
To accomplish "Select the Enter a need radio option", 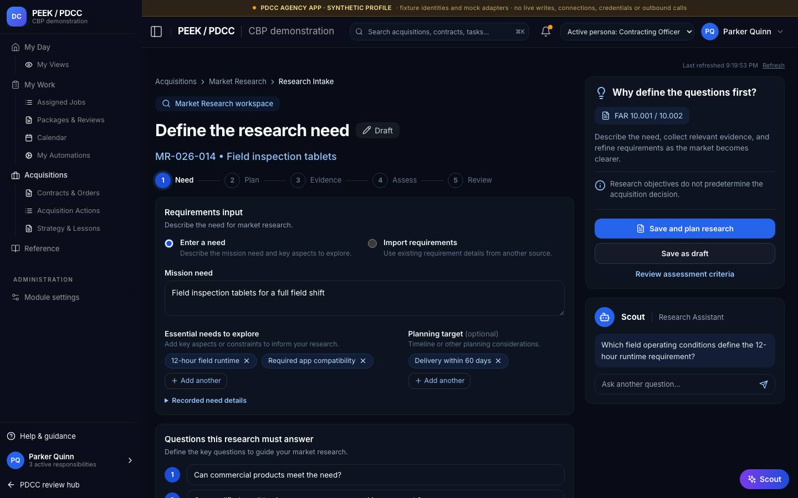I will [x=169, y=243].
